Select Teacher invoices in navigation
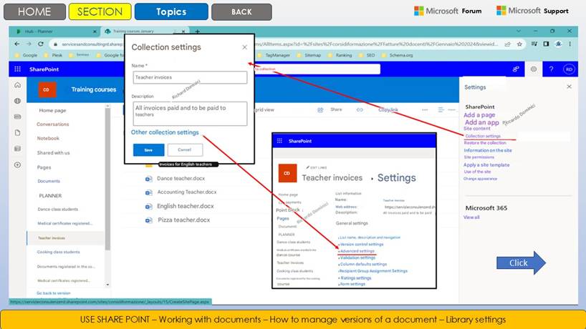The height and width of the screenshot is (329, 586). click(x=52, y=238)
